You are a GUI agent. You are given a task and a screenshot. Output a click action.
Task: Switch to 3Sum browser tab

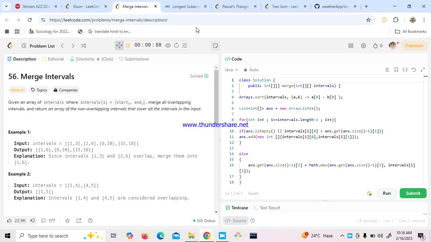86,6
